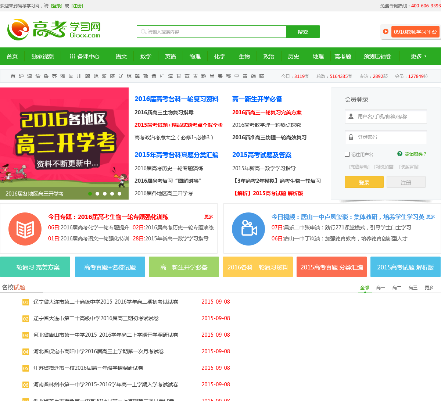The height and width of the screenshot is (401, 441).
Task: Click [充值帮助] link
Action: point(359,167)
